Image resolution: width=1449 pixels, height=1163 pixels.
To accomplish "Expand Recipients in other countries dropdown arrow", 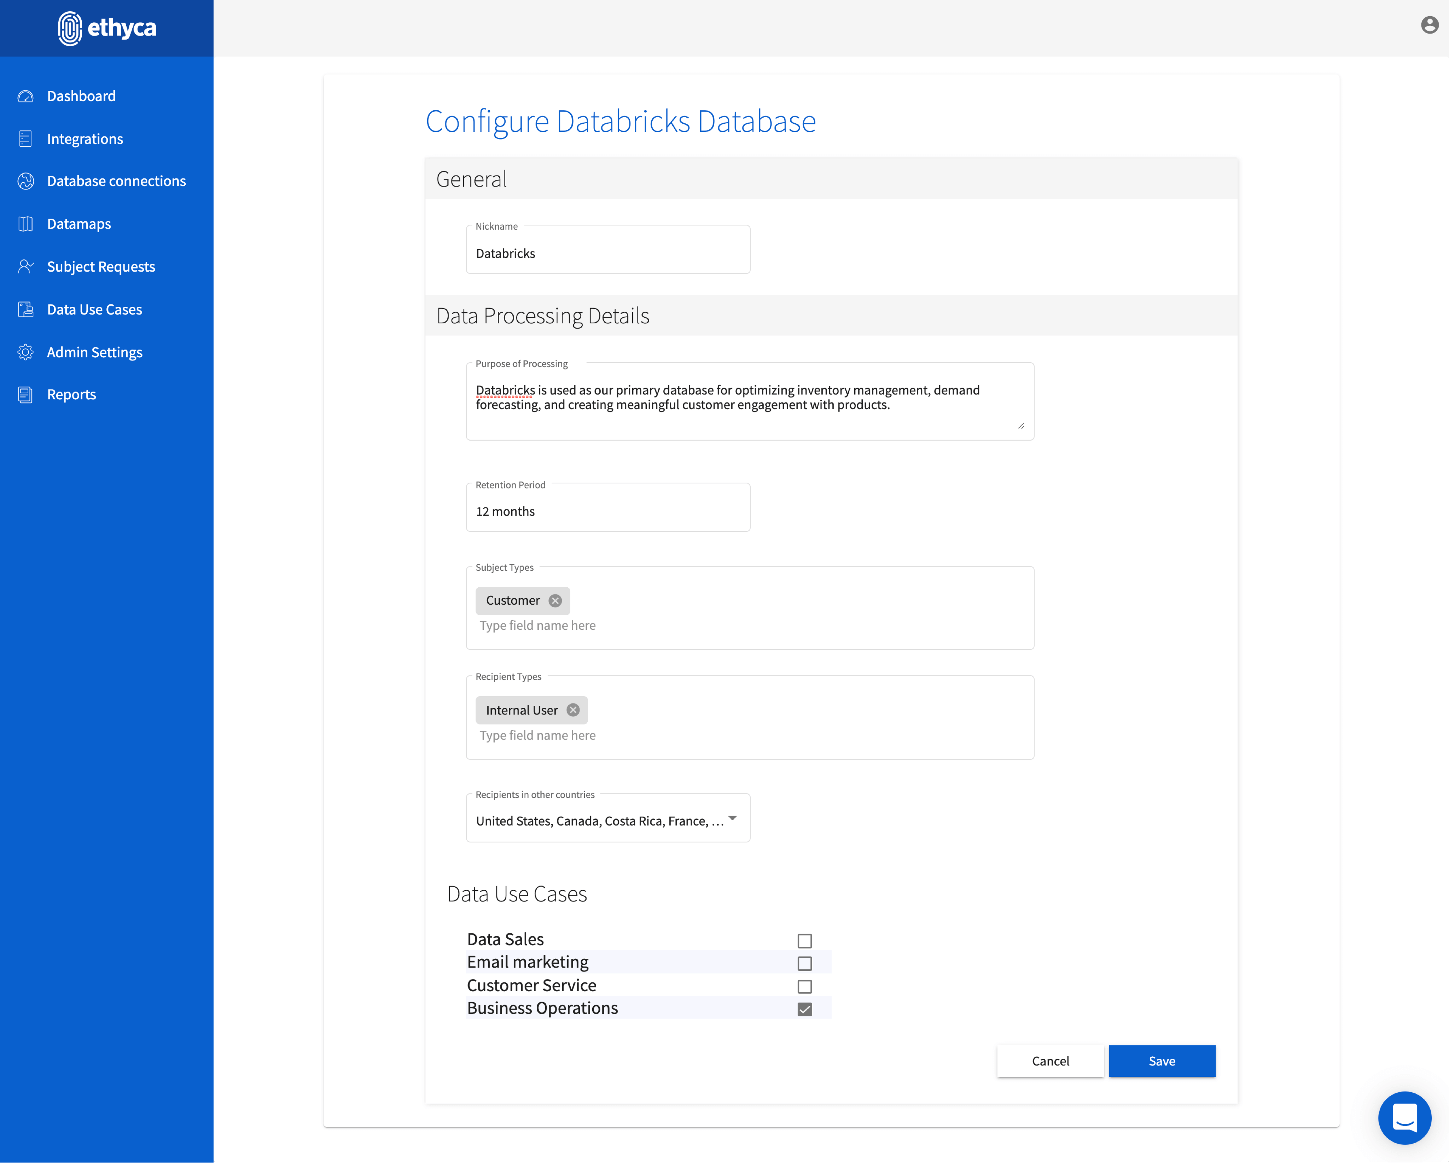I will coord(733,818).
